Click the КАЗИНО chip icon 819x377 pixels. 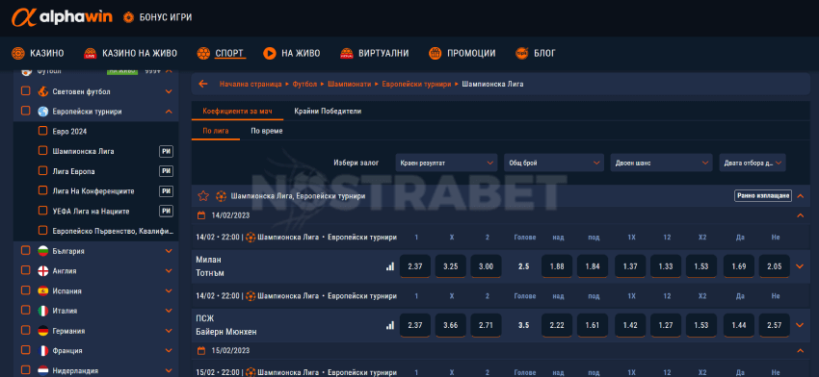[18, 53]
